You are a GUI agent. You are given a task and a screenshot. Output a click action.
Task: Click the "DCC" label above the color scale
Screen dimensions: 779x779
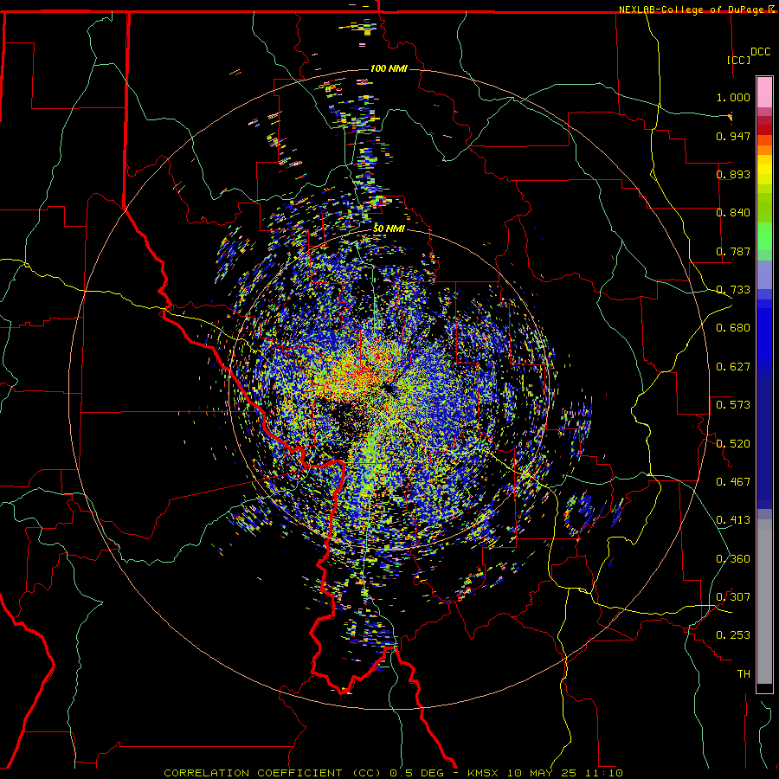760,52
